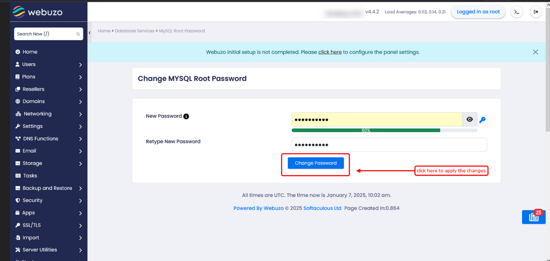Click the Database Services breadcrumb
550x261 pixels.
click(x=135, y=31)
